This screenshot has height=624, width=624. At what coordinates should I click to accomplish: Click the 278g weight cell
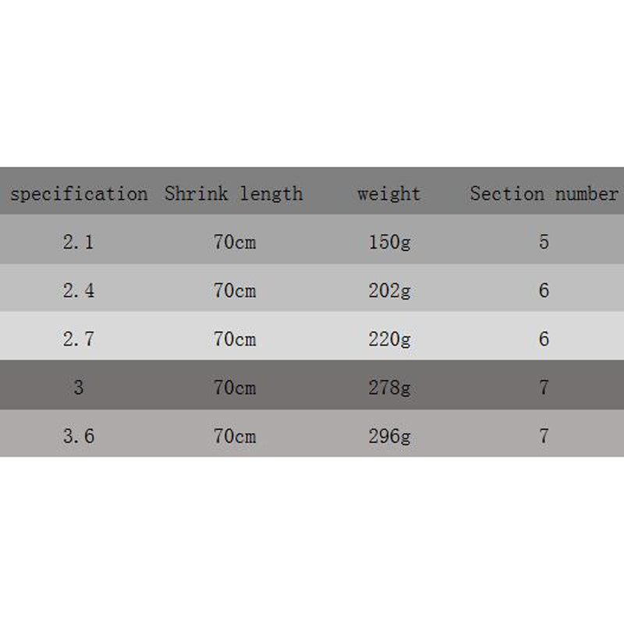(x=388, y=387)
